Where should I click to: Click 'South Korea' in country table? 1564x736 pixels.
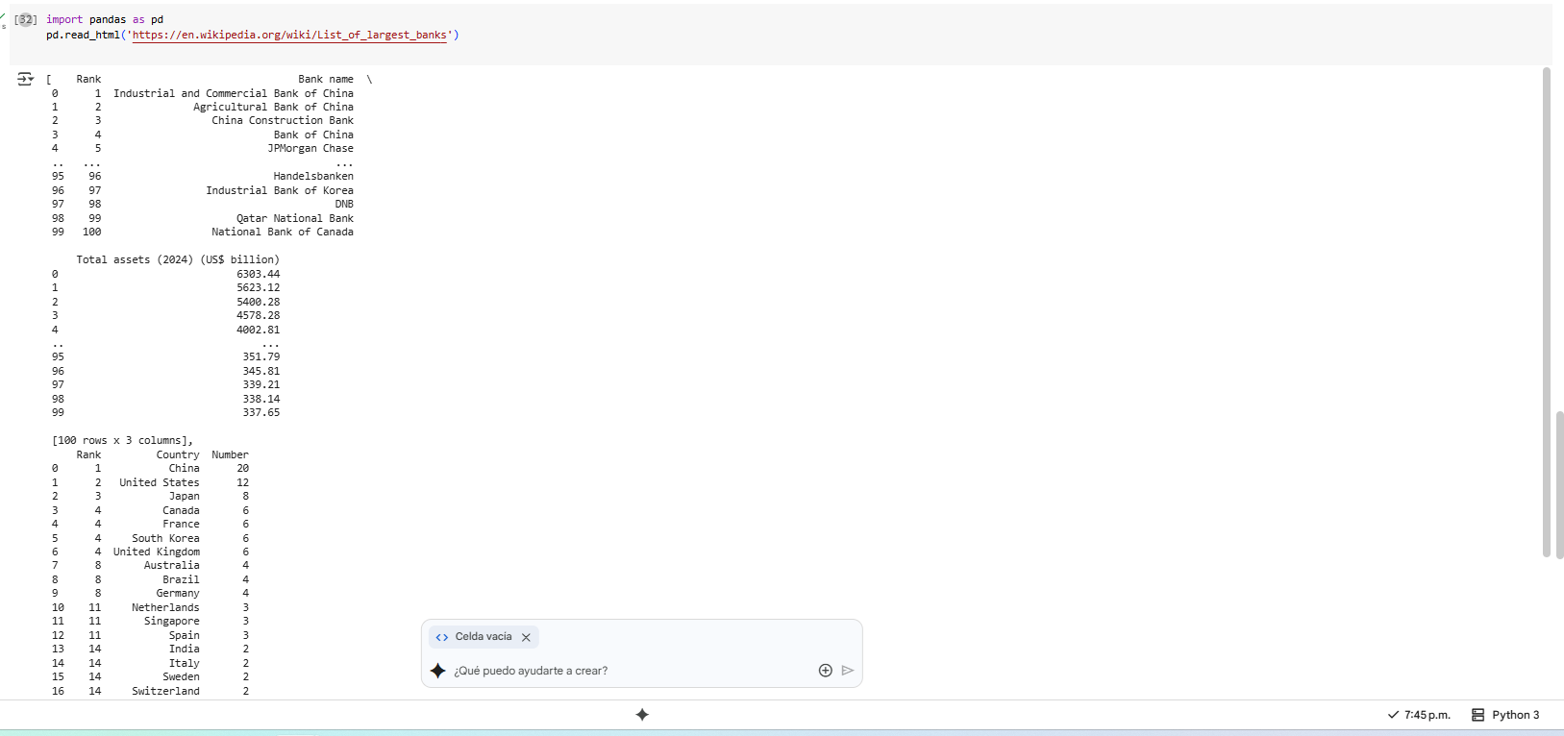pos(165,538)
